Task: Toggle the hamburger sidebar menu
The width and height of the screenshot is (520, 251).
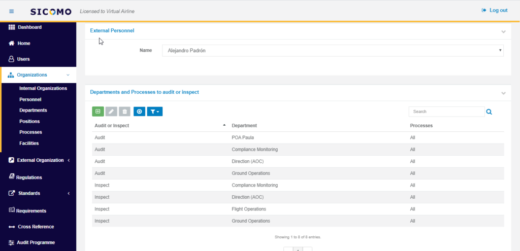Action: (12, 11)
